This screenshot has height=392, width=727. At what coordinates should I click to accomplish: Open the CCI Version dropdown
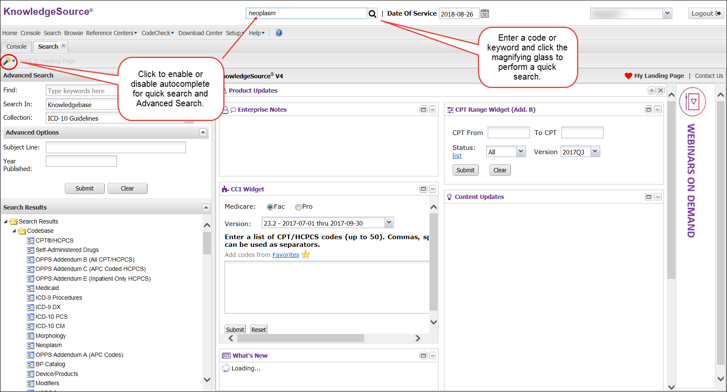click(389, 223)
